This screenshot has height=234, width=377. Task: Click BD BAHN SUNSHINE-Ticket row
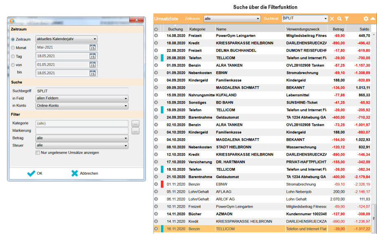coord(262,102)
